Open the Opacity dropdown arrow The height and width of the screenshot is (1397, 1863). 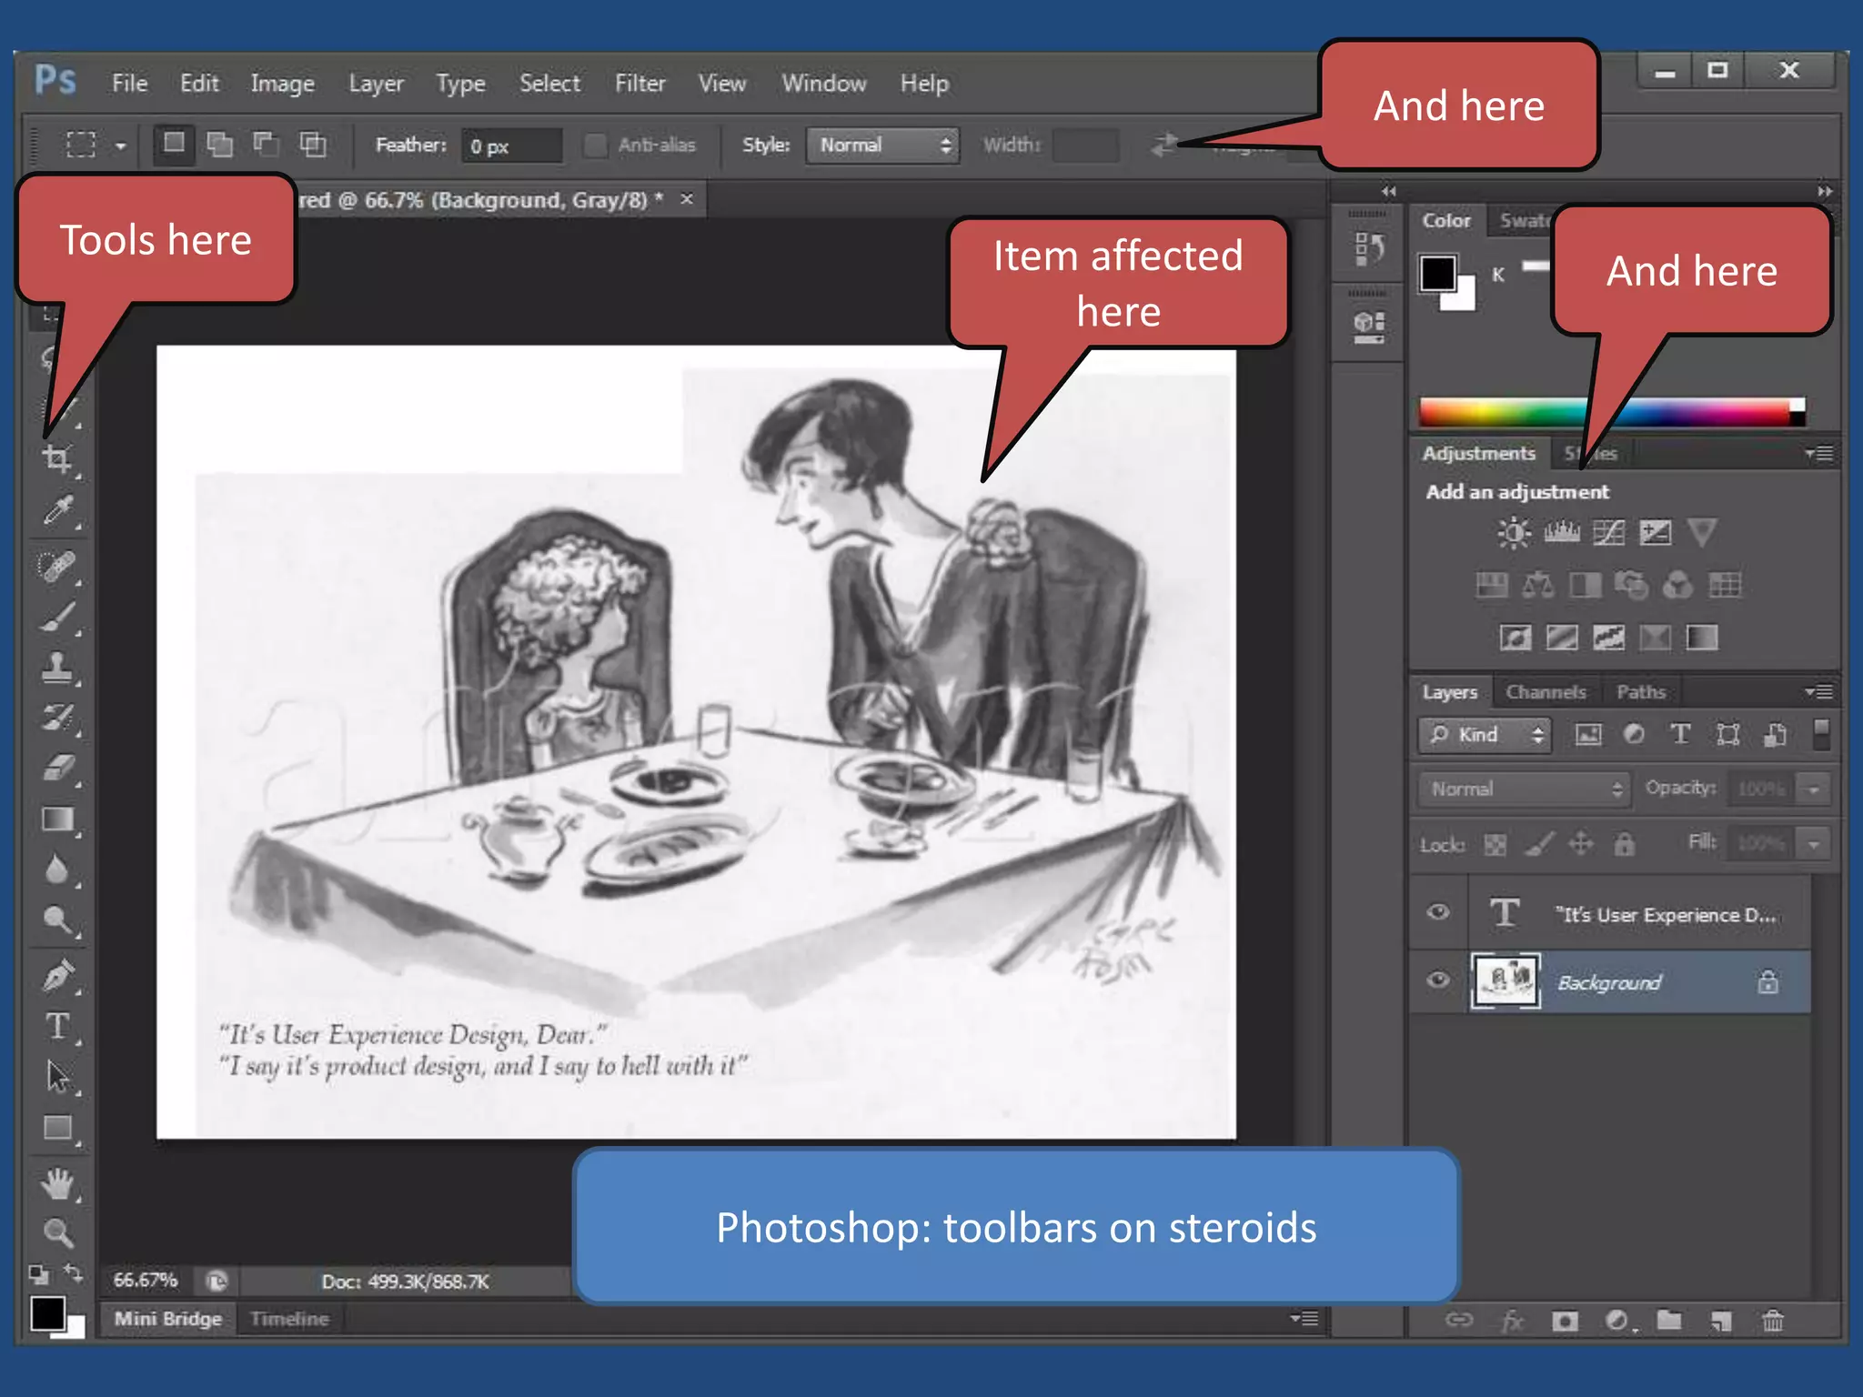[1812, 789]
